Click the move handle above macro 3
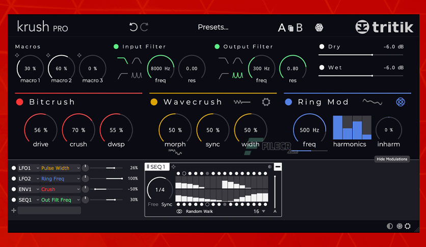This screenshot has height=247, width=426. point(79,56)
